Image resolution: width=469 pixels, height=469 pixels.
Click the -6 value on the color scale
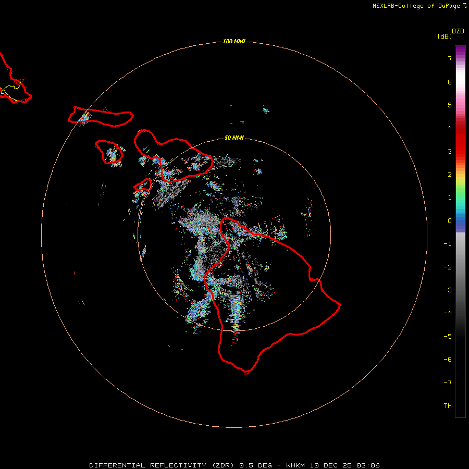[448, 360]
